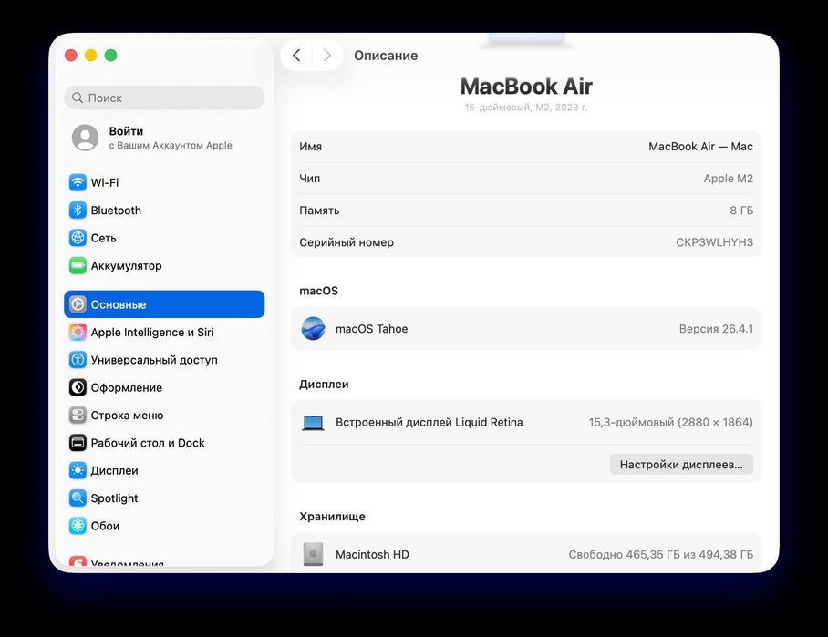Image resolution: width=828 pixels, height=637 pixels.
Task: Click the Хранилище section heading
Action: click(332, 516)
